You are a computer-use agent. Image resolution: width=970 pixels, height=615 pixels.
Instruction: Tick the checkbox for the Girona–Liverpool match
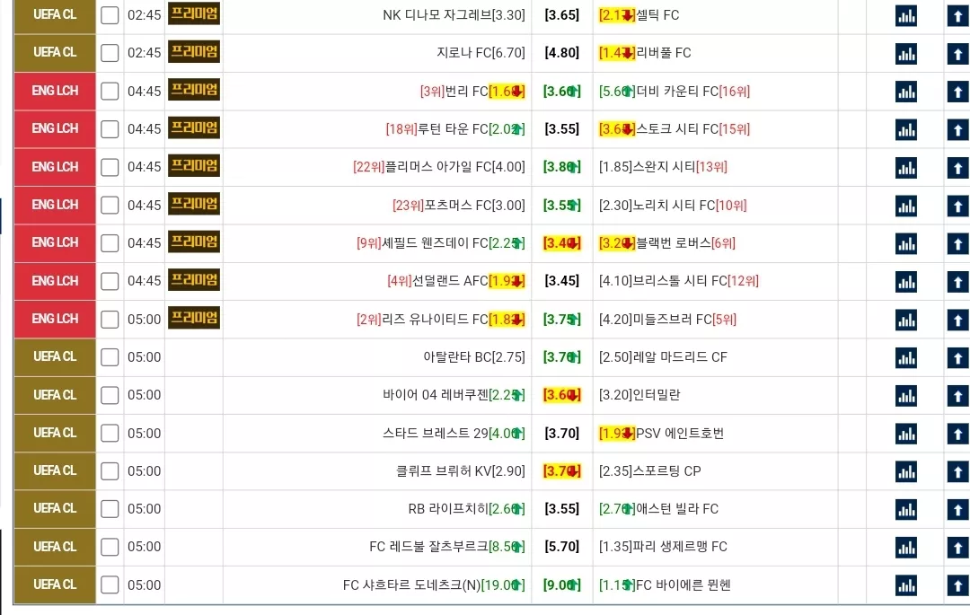click(x=110, y=53)
